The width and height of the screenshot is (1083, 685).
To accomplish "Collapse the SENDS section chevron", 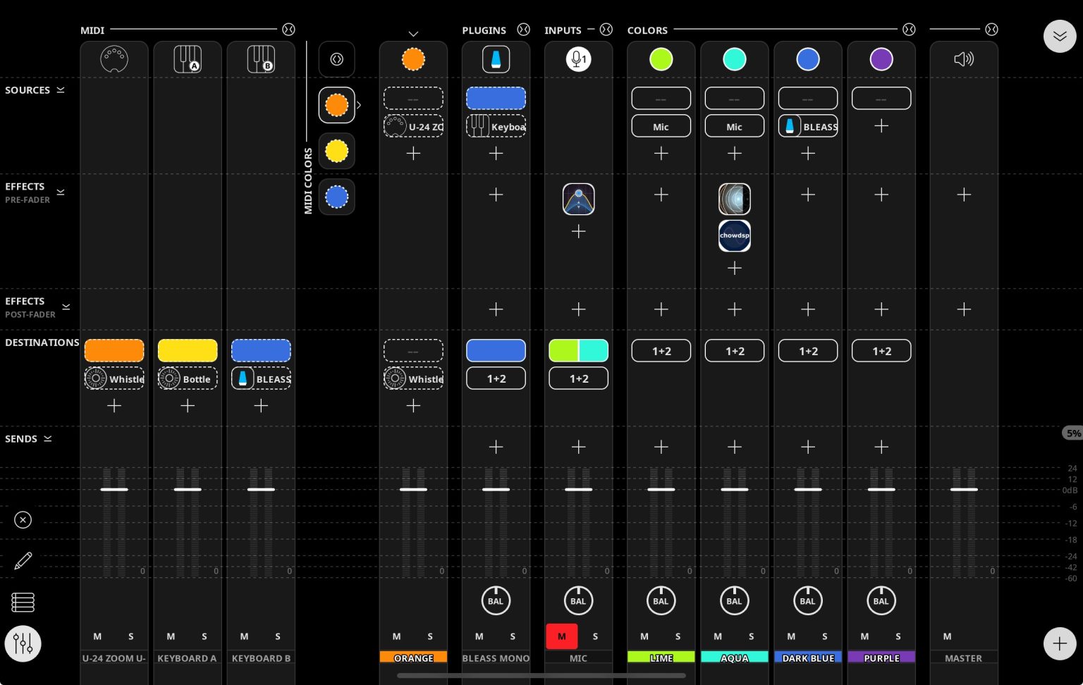I will pos(47,438).
